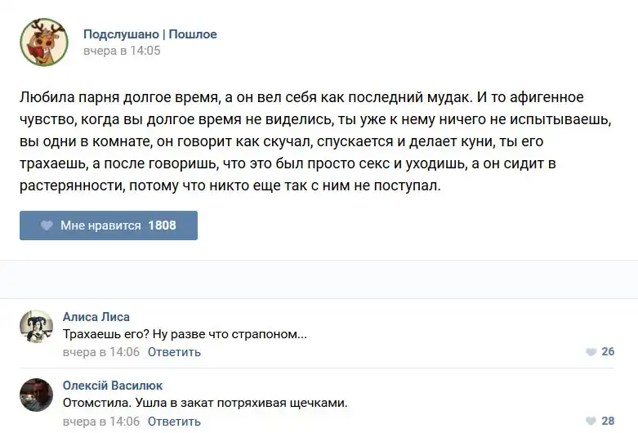Open Алиса Лиса's profile by name
This screenshot has width=638, height=433.
point(96,317)
